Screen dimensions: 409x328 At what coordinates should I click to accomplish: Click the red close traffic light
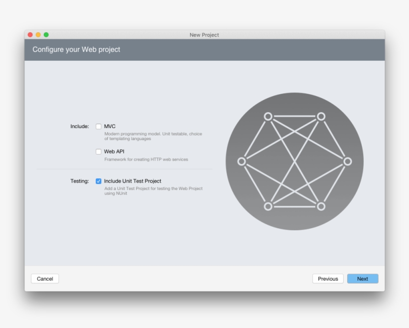click(x=31, y=35)
